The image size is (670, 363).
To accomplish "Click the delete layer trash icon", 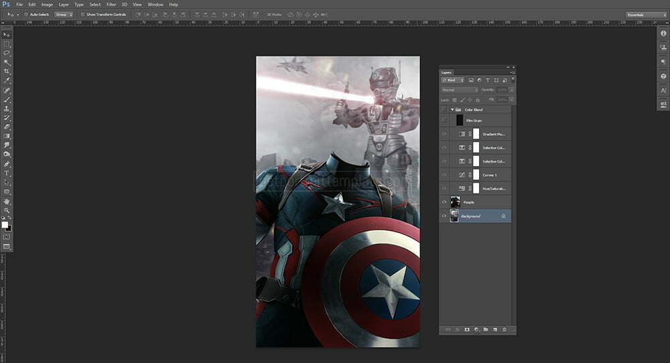I will click(504, 330).
